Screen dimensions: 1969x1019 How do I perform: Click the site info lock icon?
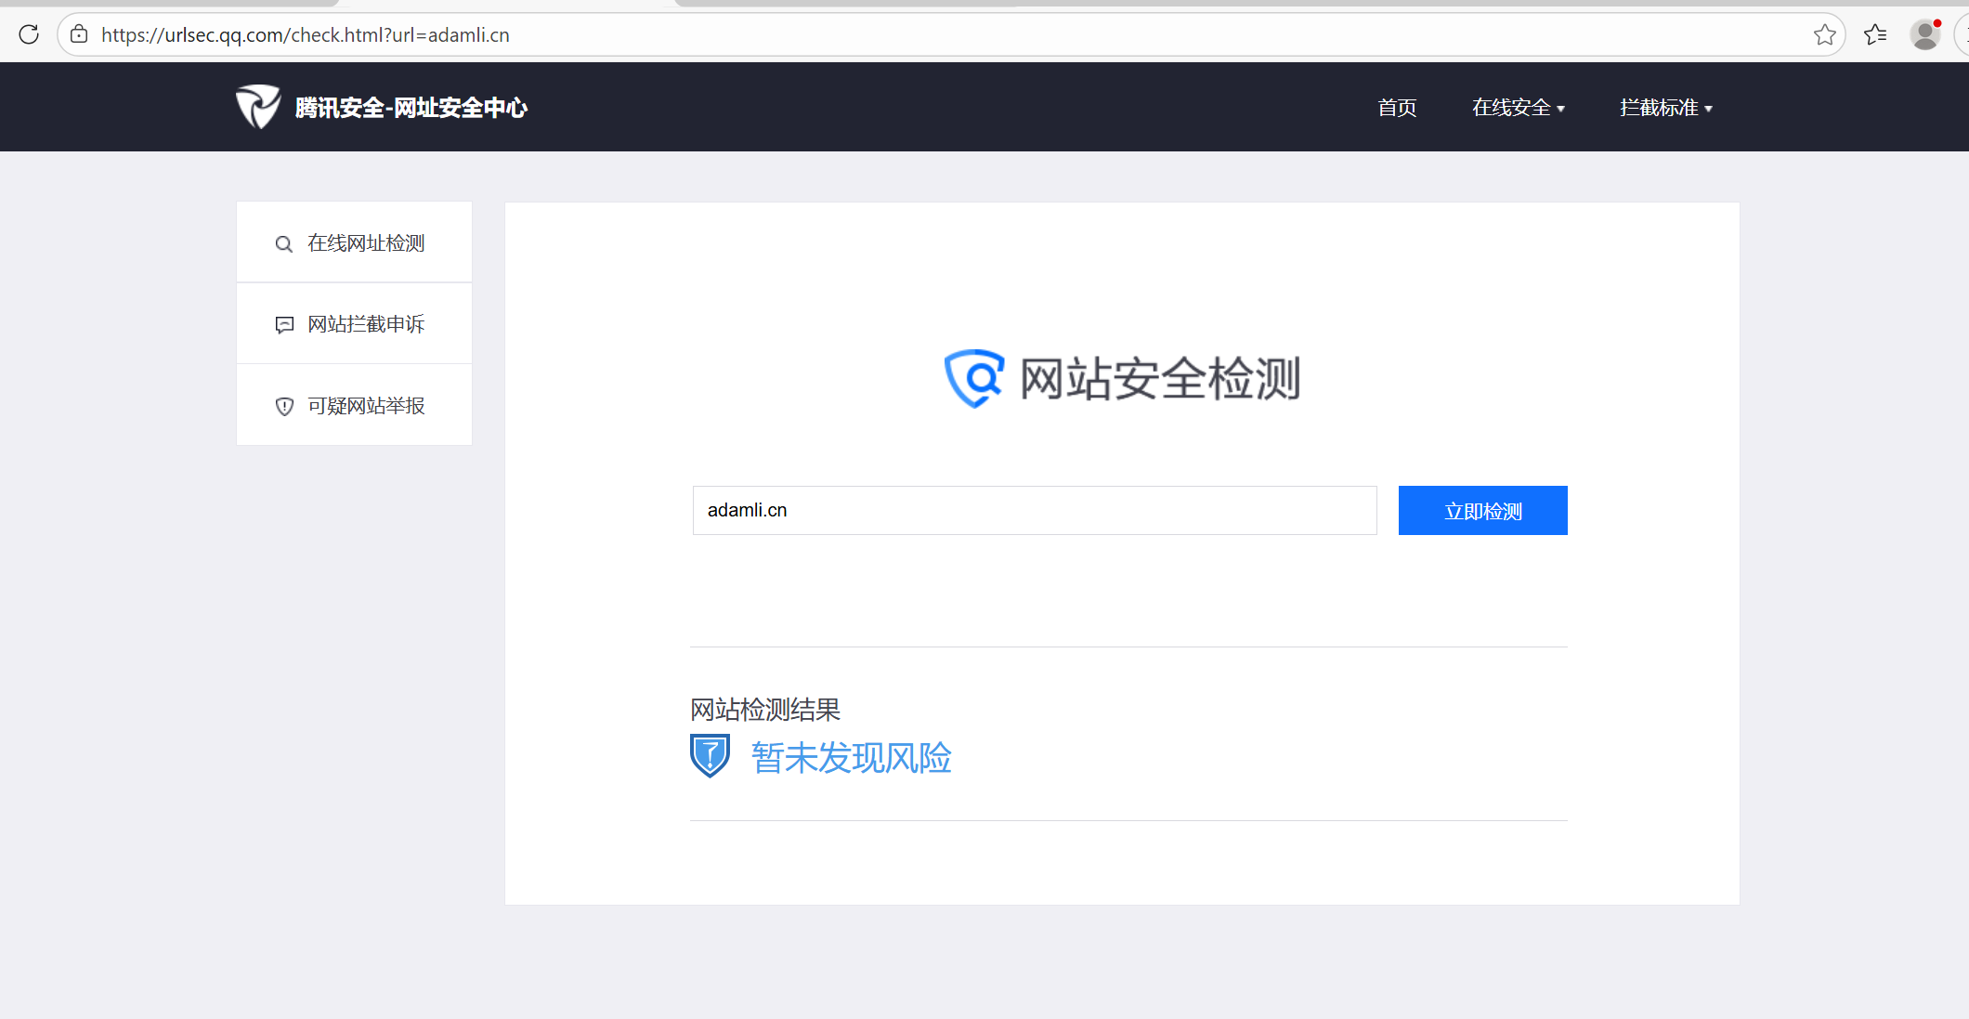(80, 34)
